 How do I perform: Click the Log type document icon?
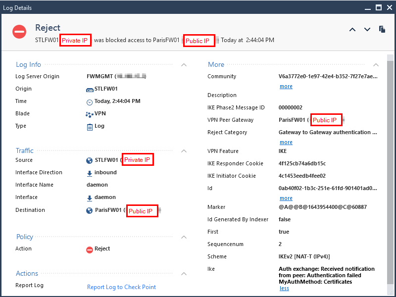(90, 127)
